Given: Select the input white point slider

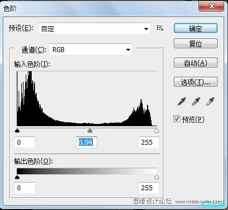Looking at the screenshot, I should tap(156, 130).
